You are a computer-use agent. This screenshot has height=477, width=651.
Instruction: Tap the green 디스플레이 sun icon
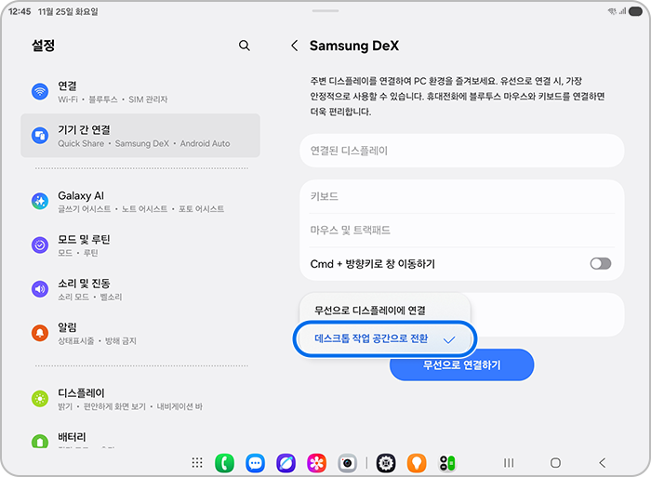point(40,399)
